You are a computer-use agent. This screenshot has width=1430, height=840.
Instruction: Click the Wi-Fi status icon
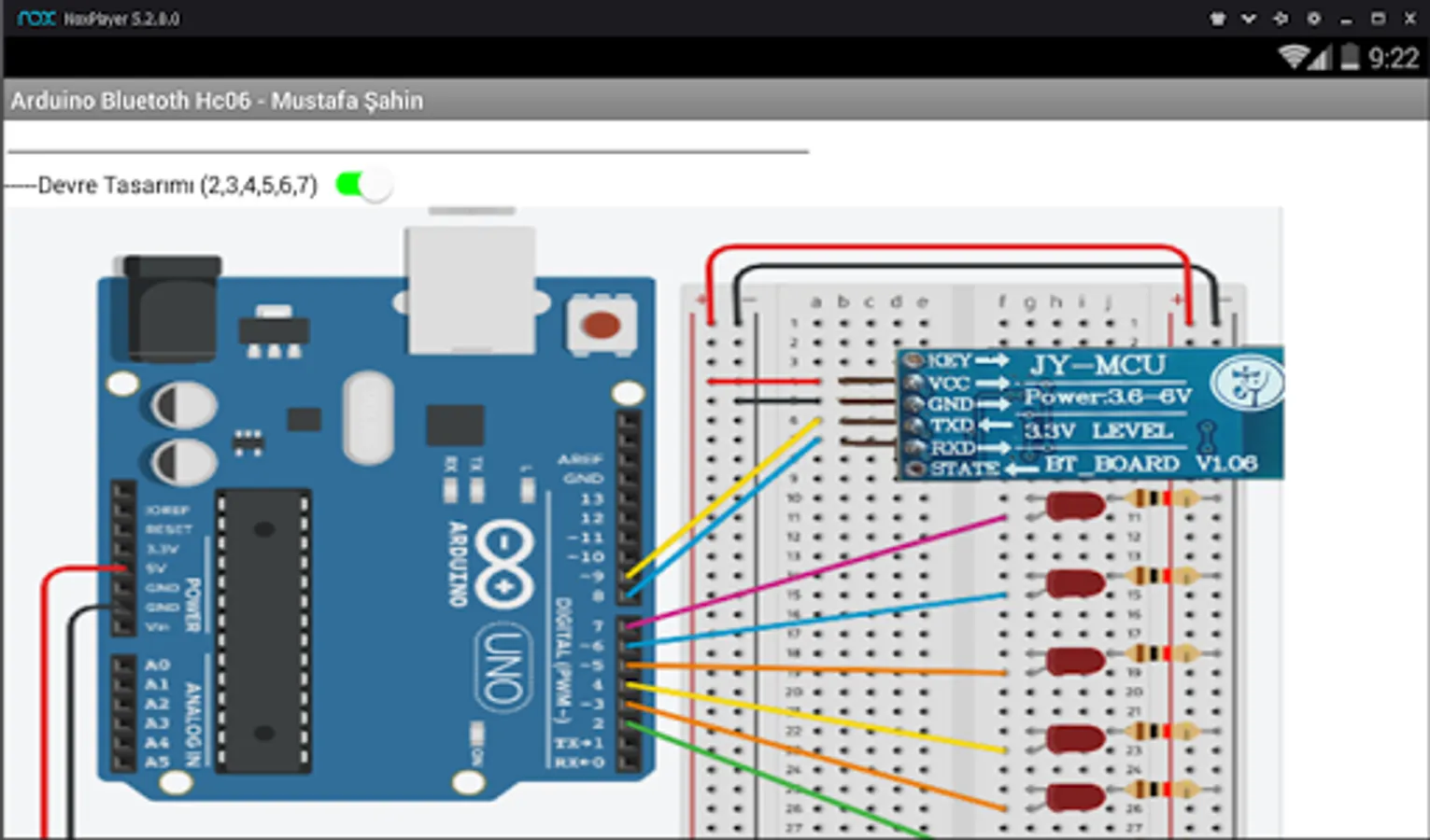click(1293, 57)
